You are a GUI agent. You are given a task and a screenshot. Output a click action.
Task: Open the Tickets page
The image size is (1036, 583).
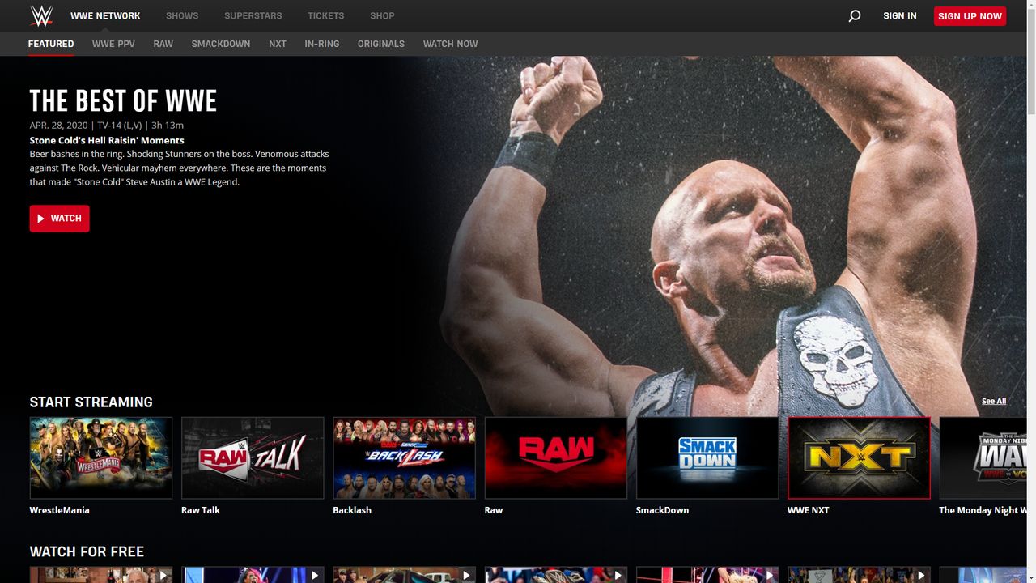(x=326, y=15)
